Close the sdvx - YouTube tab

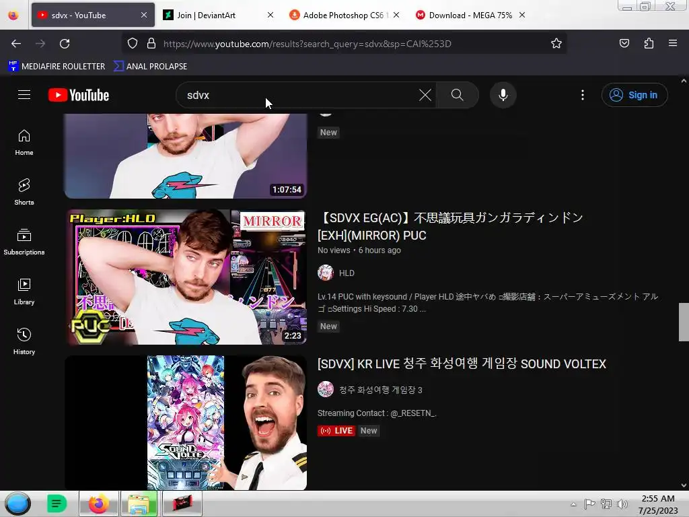(144, 15)
